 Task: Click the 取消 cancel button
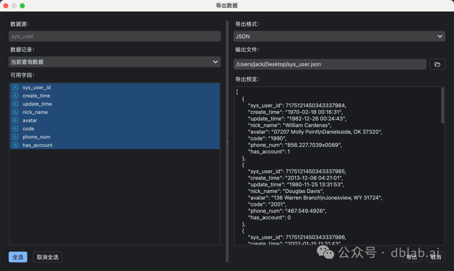436,257
